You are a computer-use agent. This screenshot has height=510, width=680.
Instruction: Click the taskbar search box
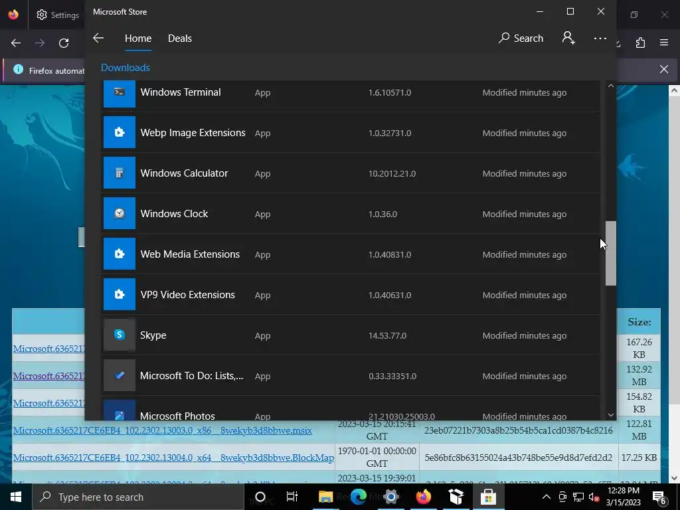pyautogui.click(x=138, y=497)
